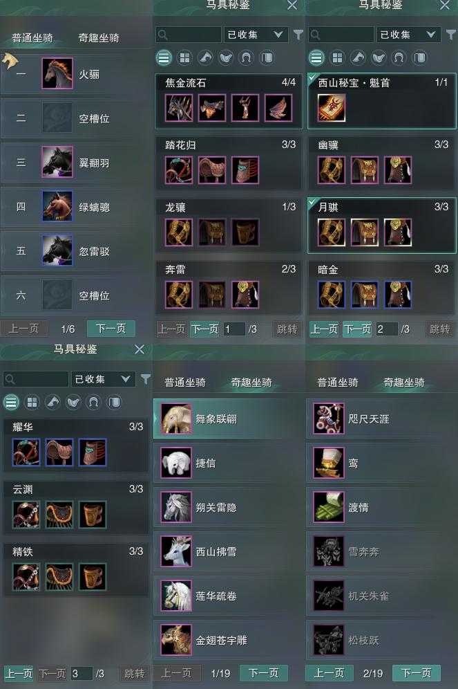Click 下一页 button beside 1/6 page
Viewport: 458px width, 689px height.
tap(111, 328)
